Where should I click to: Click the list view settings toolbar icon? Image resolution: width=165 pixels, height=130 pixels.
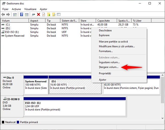tap(59, 14)
